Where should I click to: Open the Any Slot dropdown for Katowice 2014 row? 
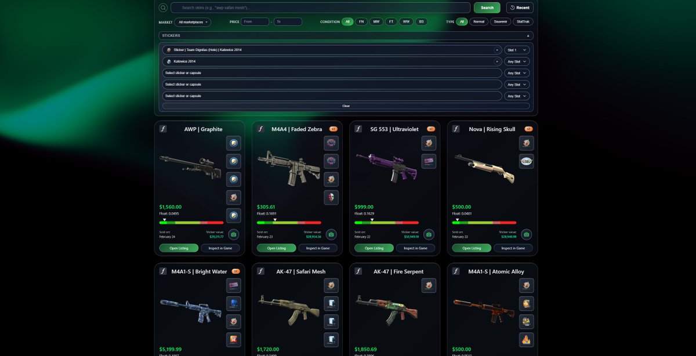click(x=517, y=61)
